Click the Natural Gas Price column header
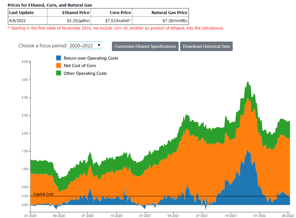 point(169,13)
